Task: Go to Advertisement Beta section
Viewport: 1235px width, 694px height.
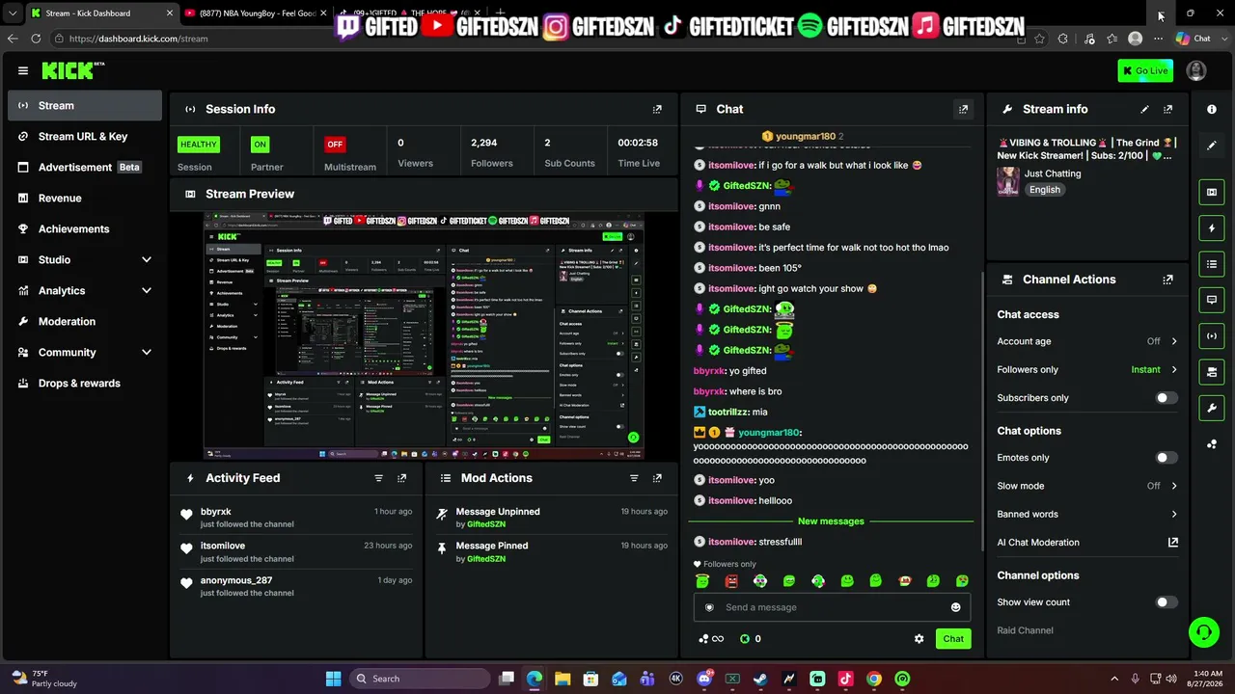Action: point(85,168)
